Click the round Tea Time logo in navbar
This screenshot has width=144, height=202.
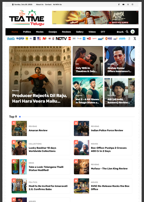click(133, 32)
